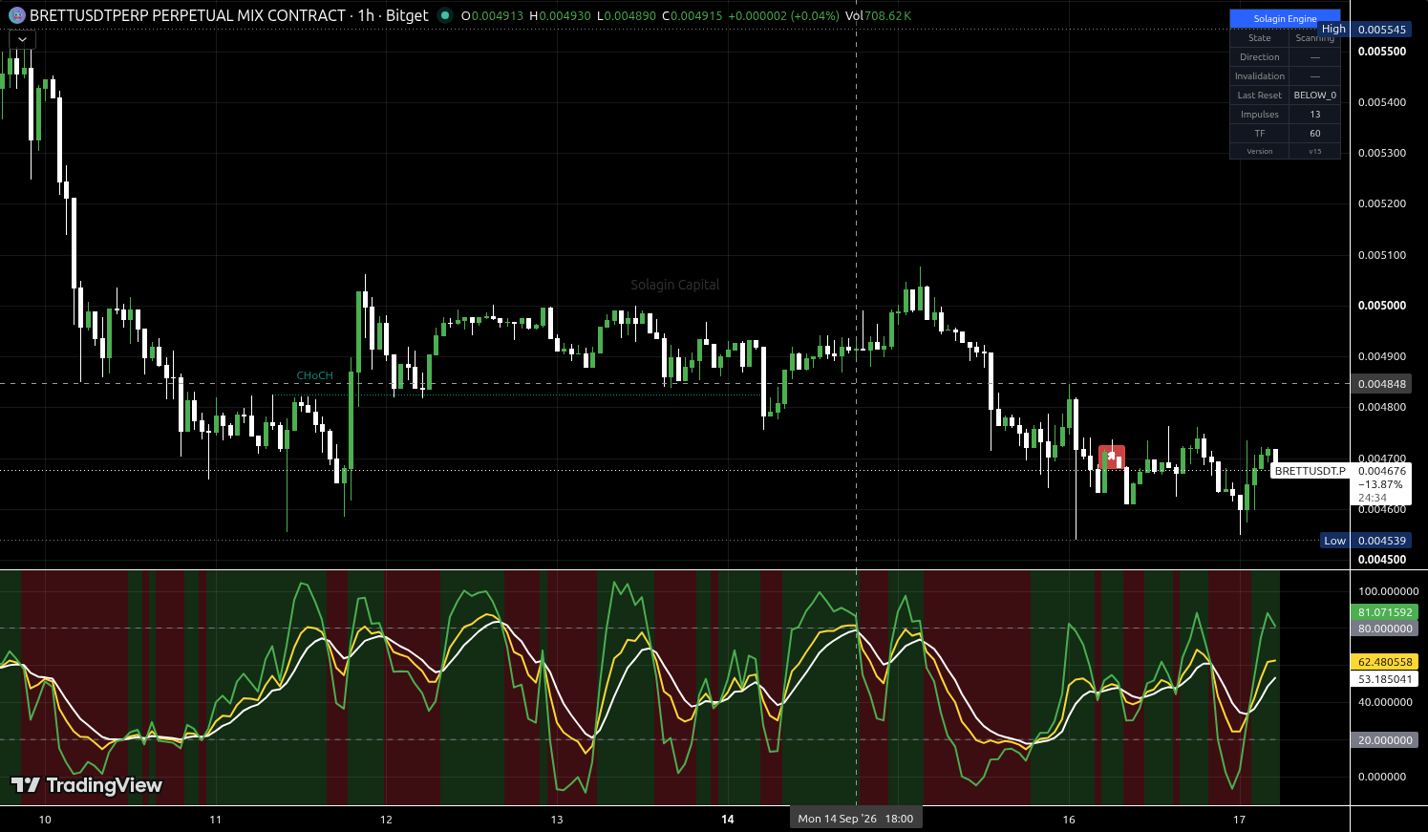Click date 12 on the time axis
The height and width of the screenshot is (832, 1428).
386,820
